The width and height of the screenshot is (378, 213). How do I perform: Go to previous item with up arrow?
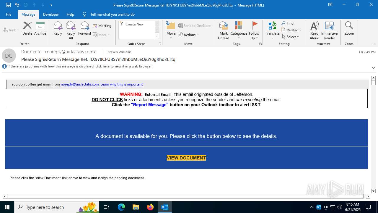coord(34,5)
